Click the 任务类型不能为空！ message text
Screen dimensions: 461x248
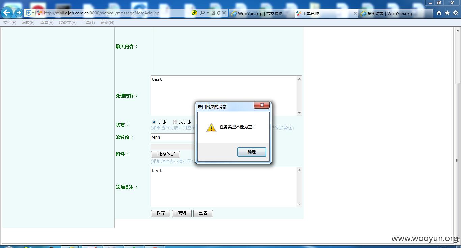coord(238,127)
